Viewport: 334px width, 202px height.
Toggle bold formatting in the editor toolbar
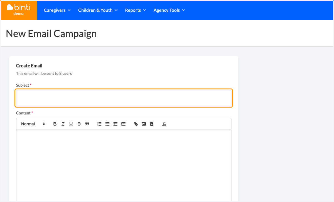[x=55, y=124]
